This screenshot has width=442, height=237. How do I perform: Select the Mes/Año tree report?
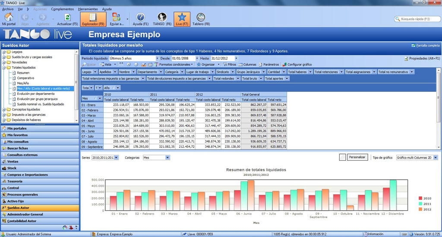point(23,83)
